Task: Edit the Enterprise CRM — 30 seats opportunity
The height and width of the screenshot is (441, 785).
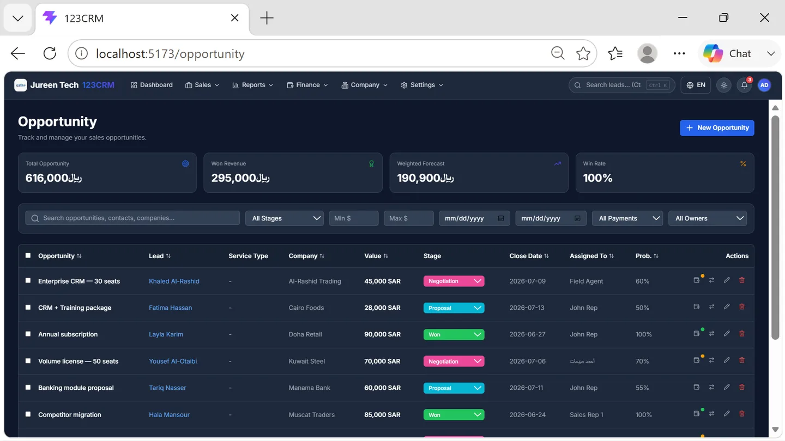Action: click(727, 280)
